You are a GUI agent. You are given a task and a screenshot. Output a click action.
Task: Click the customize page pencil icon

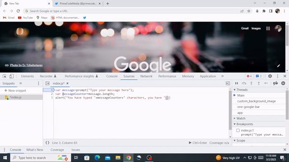[279, 66]
